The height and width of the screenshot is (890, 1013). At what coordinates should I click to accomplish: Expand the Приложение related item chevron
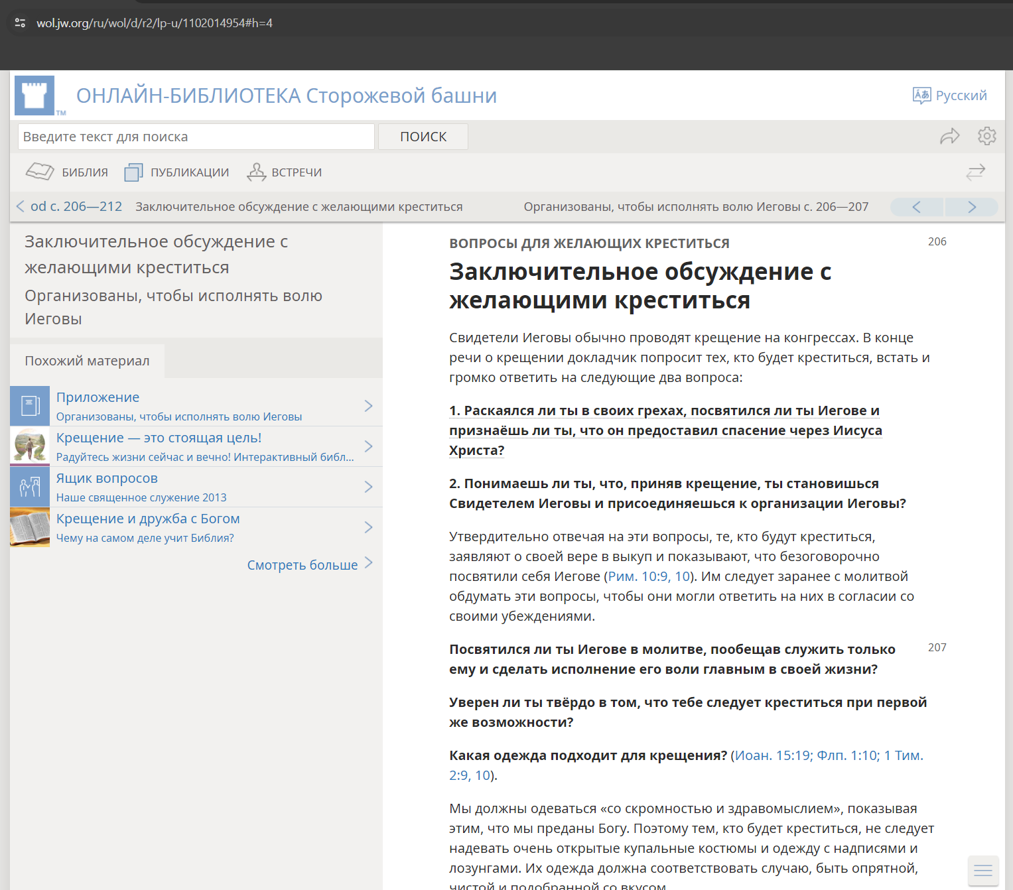click(x=369, y=406)
